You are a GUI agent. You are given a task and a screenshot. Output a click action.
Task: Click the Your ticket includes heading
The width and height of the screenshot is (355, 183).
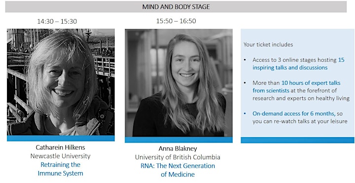[268, 44]
